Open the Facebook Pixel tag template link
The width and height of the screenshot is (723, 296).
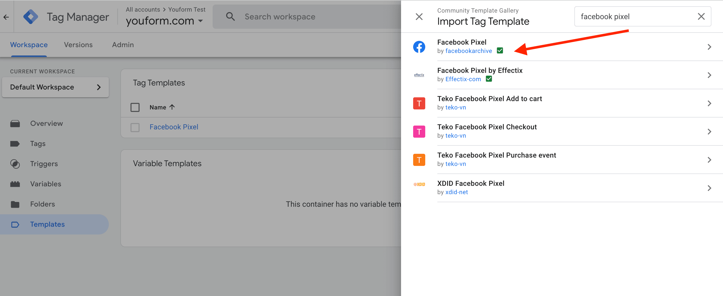[x=174, y=127]
